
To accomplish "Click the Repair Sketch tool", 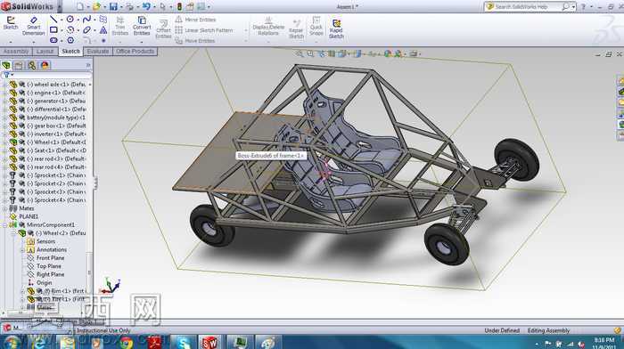I will click(x=296, y=28).
